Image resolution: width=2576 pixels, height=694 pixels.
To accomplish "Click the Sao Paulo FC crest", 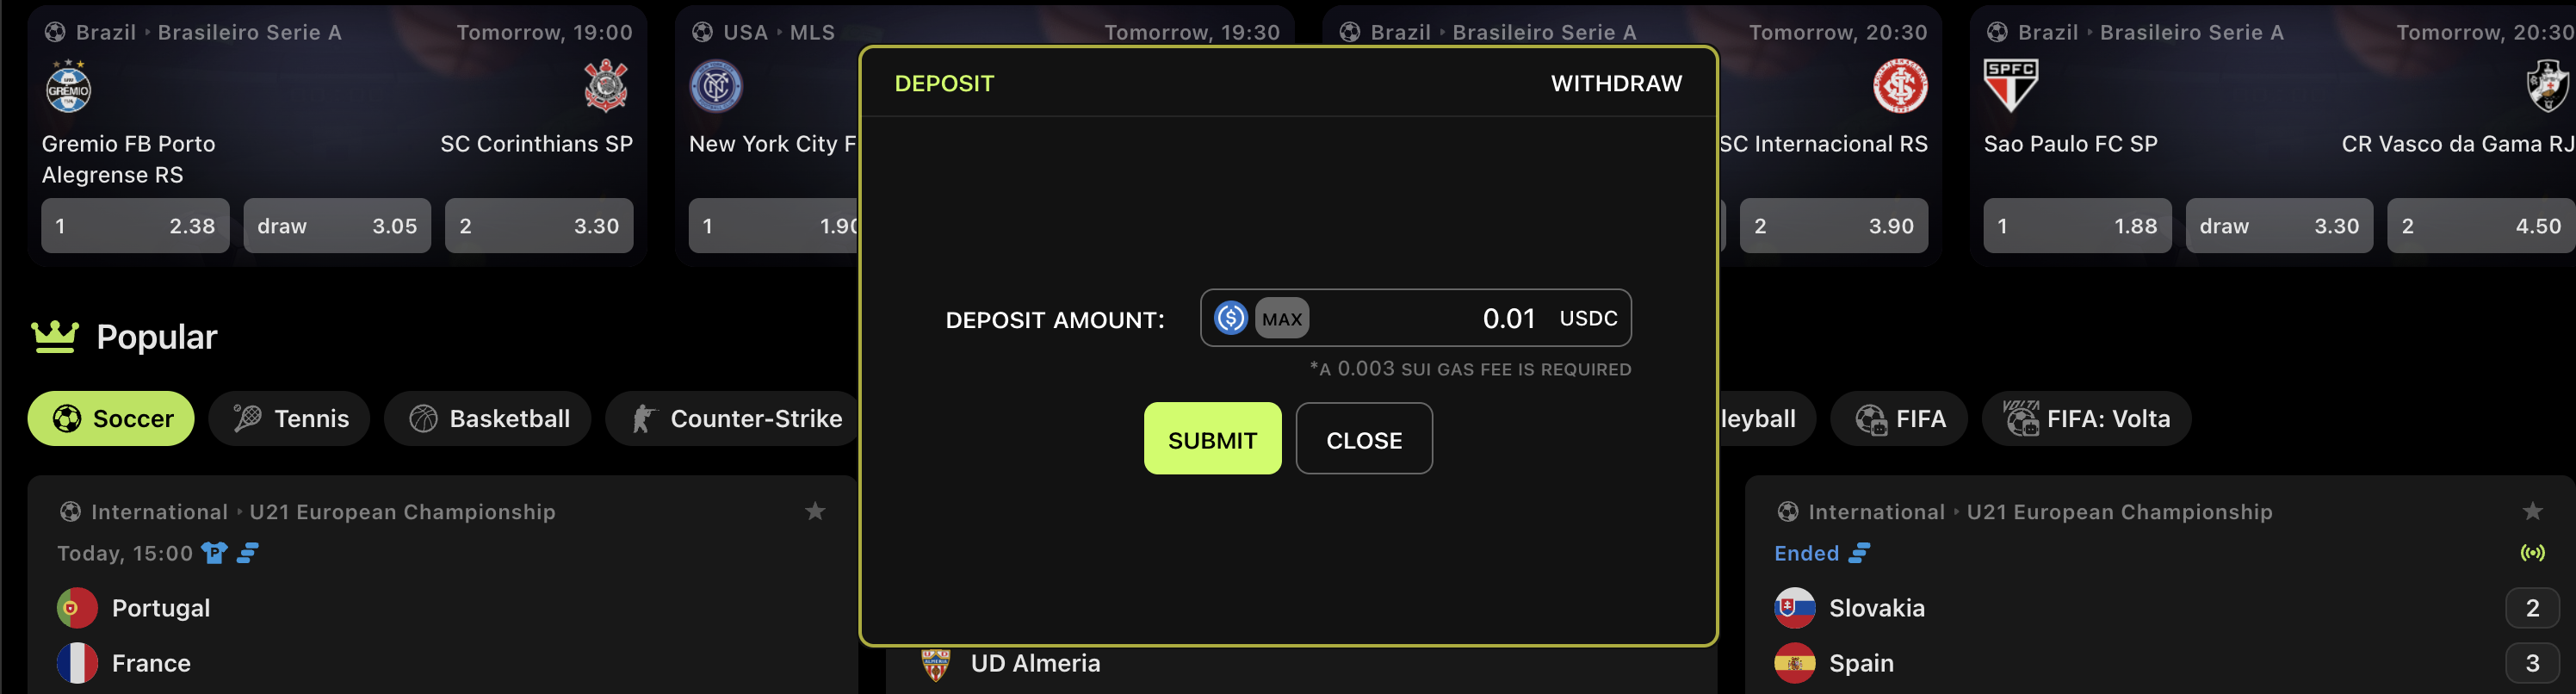I will tap(2010, 86).
